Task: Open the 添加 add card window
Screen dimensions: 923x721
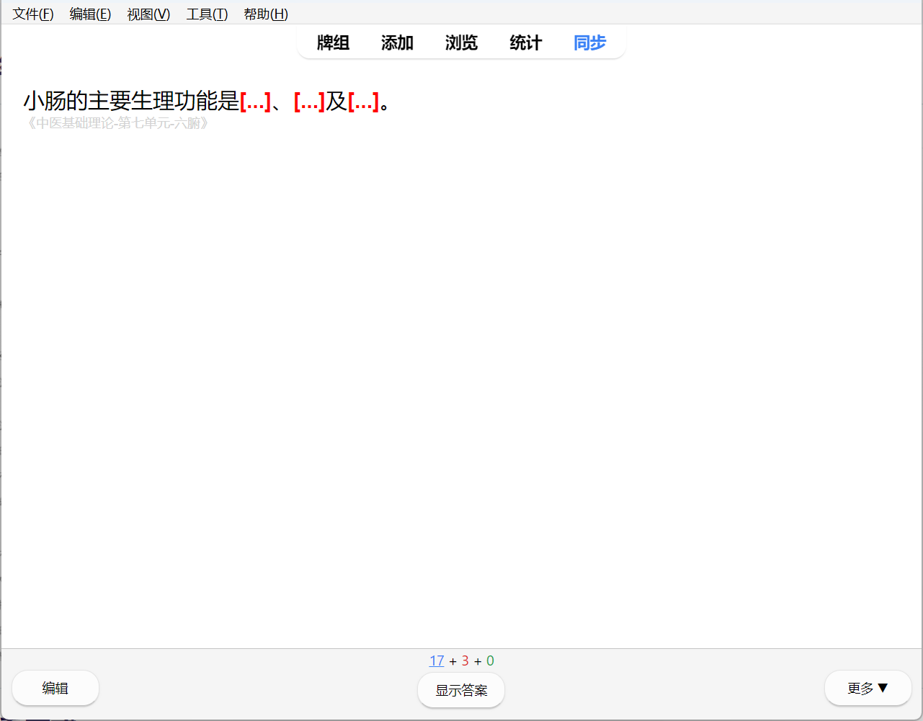Action: (397, 43)
